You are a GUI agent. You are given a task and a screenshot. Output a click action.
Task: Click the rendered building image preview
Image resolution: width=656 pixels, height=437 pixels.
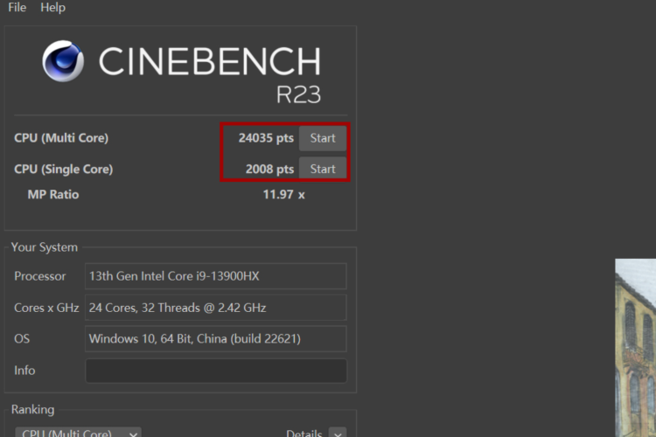636,348
